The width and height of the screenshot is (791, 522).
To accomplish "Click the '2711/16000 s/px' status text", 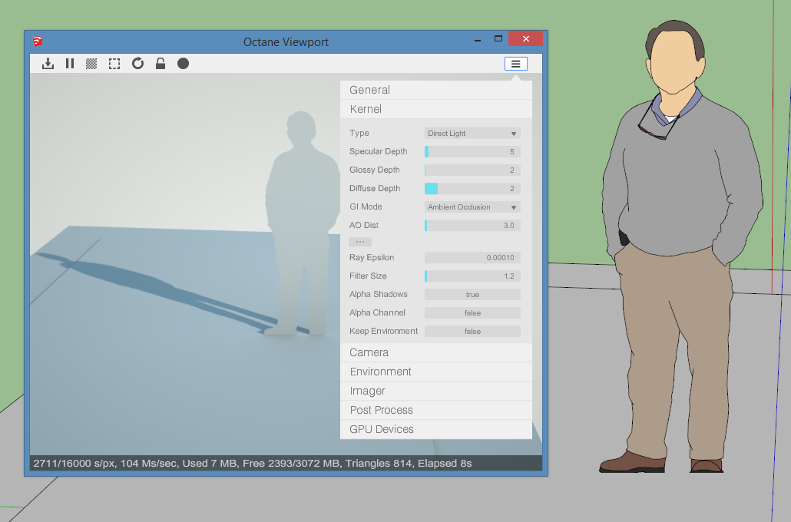I will 74,463.
